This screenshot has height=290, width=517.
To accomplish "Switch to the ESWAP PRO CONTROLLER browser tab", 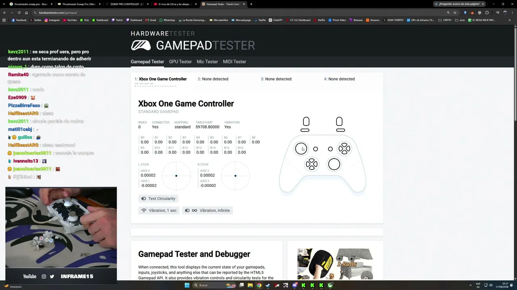I will point(127,4).
